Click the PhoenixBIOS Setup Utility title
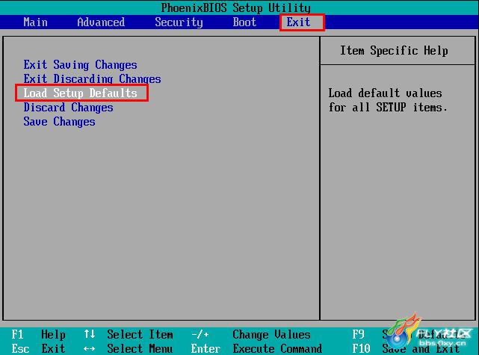Screen dimensions: 479x355 click(x=236, y=7)
